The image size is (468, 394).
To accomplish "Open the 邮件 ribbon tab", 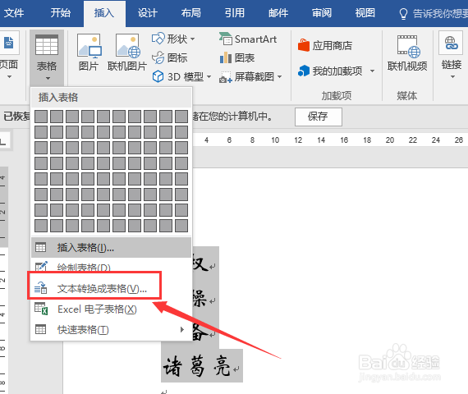I will pyautogui.click(x=278, y=13).
